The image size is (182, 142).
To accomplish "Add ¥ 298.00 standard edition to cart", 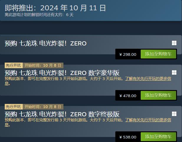I will click(158, 54).
